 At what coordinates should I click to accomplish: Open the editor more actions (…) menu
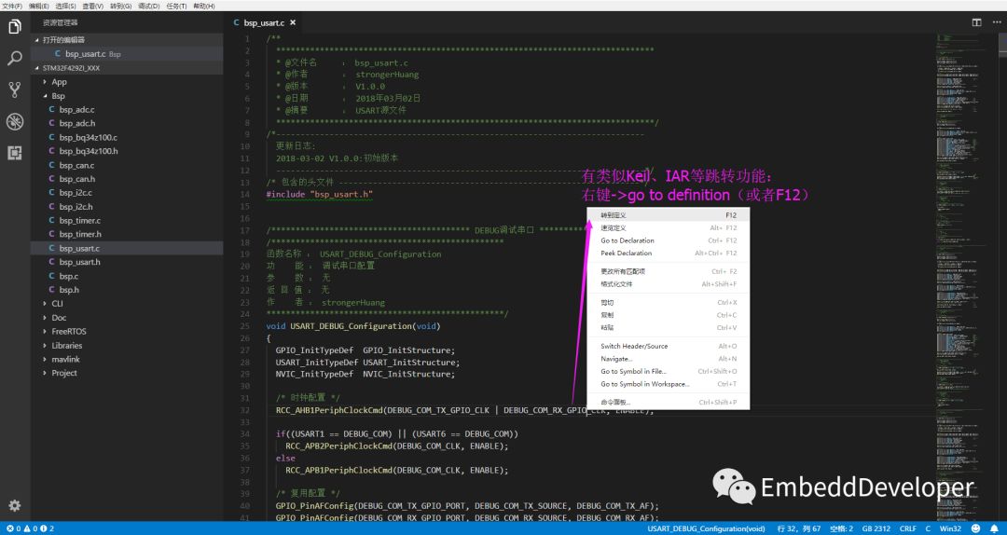pos(995,22)
